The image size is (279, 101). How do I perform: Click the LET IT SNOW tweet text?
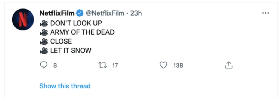[x=71, y=51]
